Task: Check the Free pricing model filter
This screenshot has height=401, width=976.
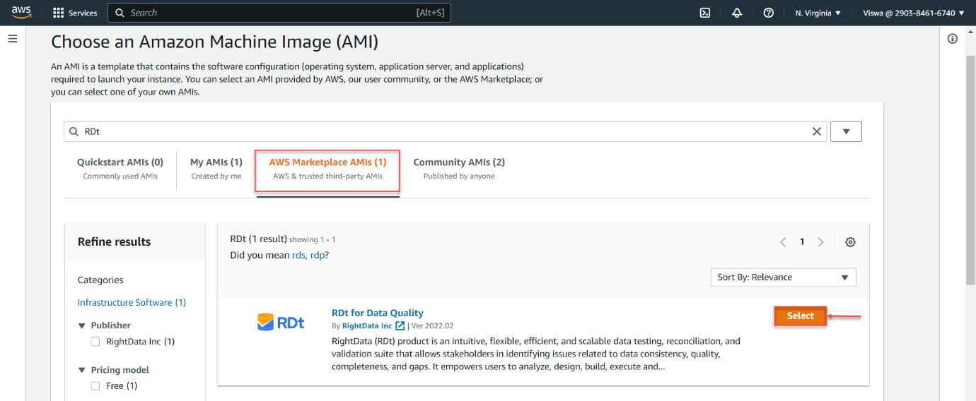Action: 95,386
